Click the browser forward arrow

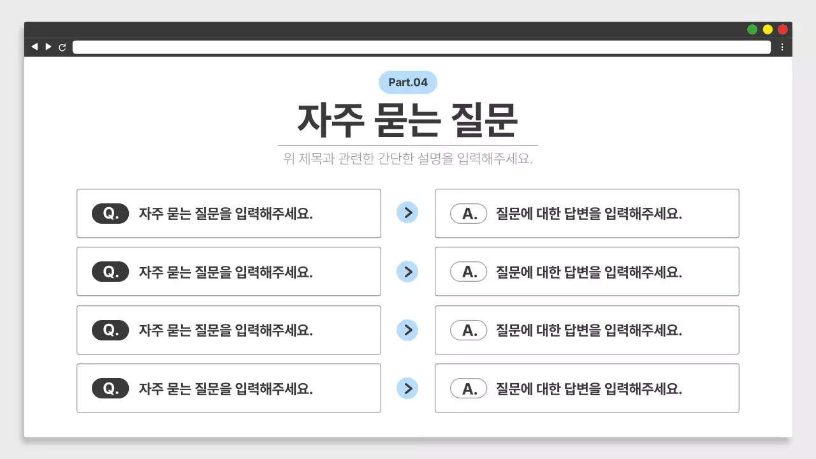pos(48,47)
